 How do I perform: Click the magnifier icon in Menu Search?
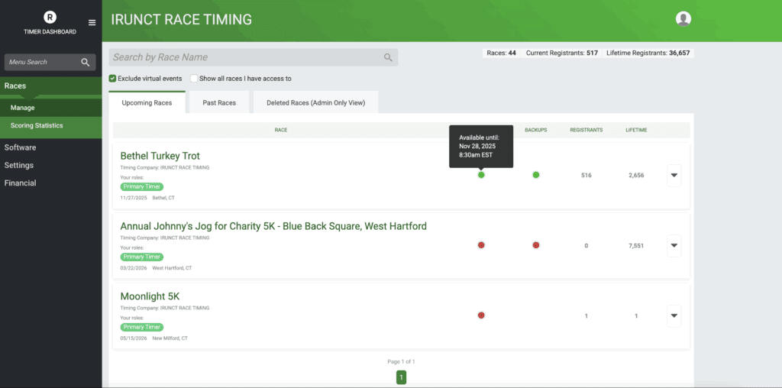coord(86,63)
